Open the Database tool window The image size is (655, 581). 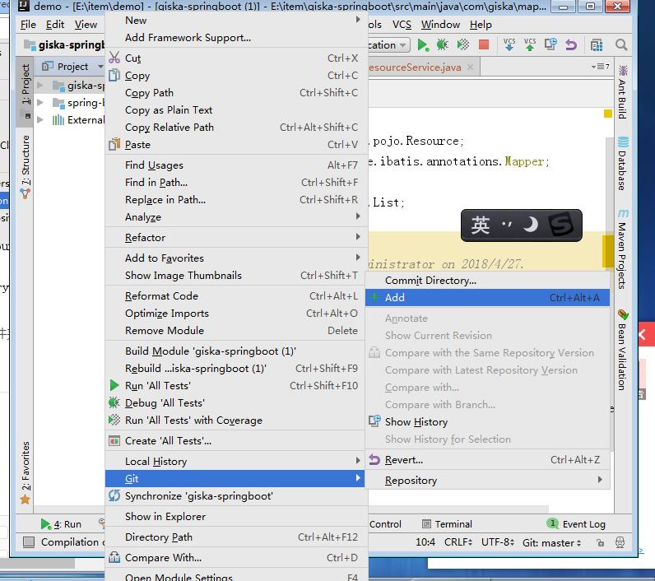[x=623, y=164]
